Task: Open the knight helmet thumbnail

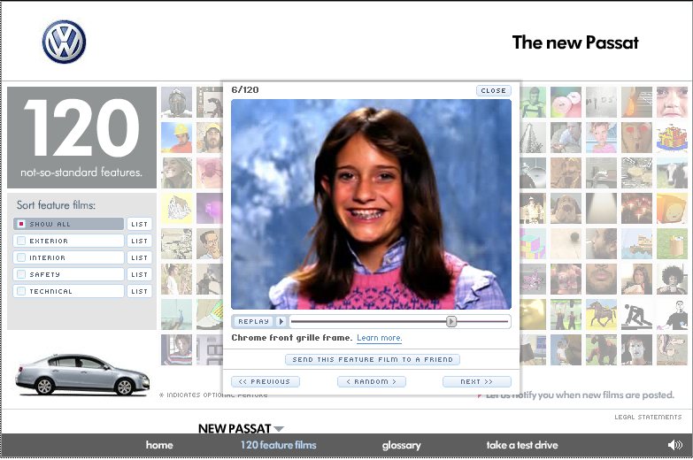Action: click(x=176, y=102)
